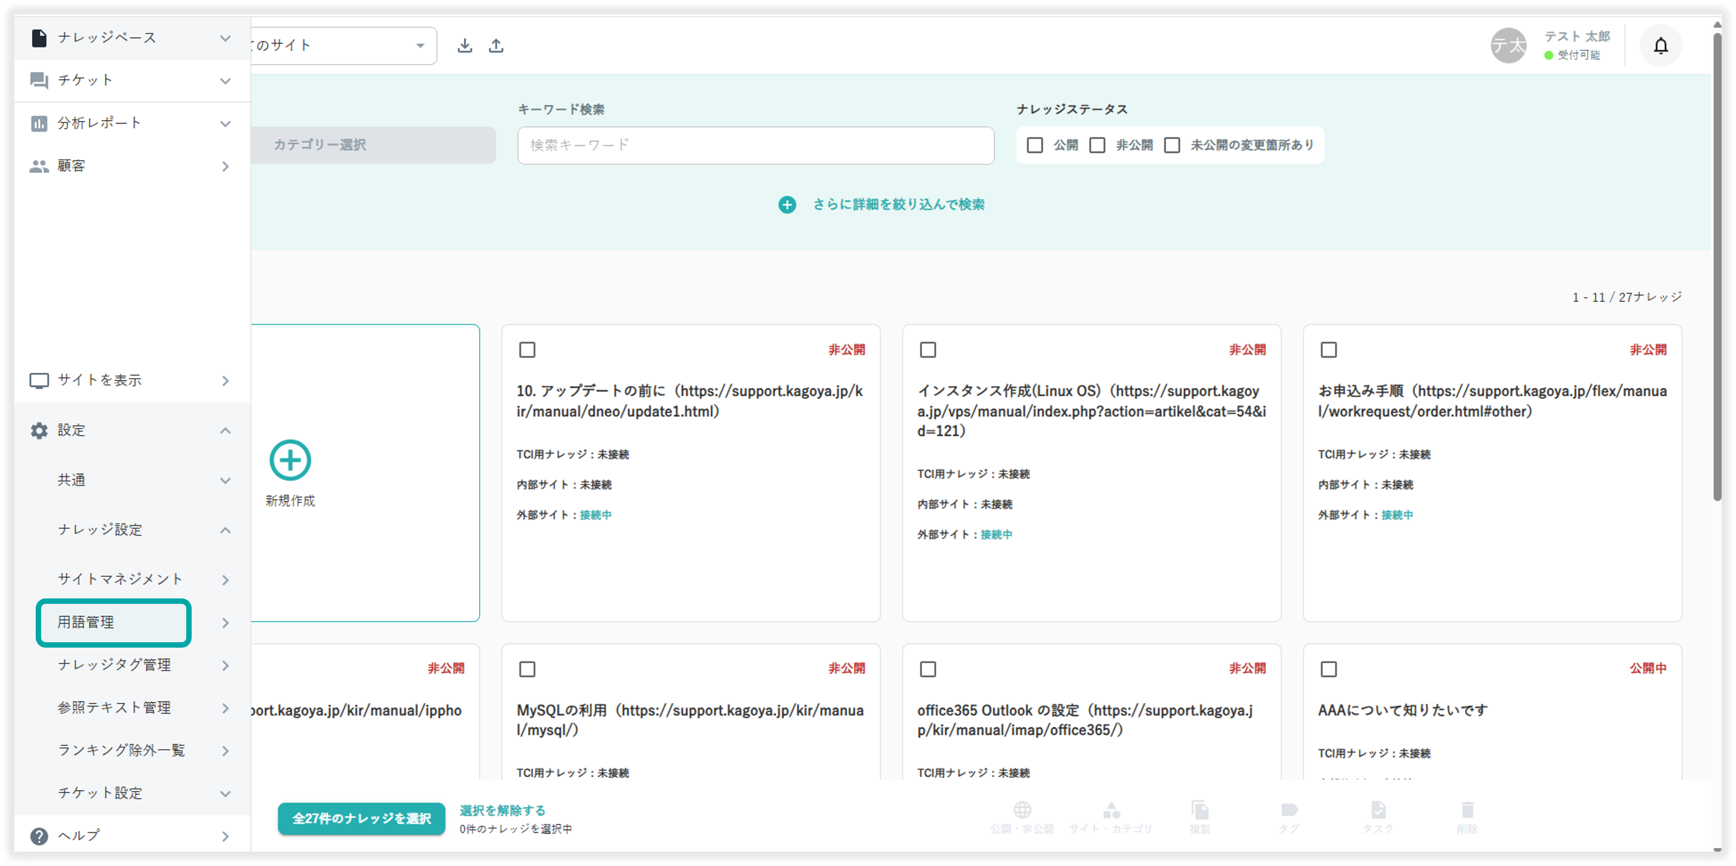Click the download icon in the header

pos(464,46)
